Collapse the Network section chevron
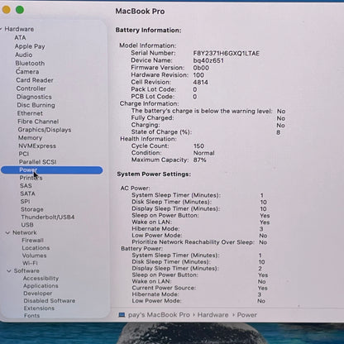The image size is (344, 344). pyautogui.click(x=7, y=233)
